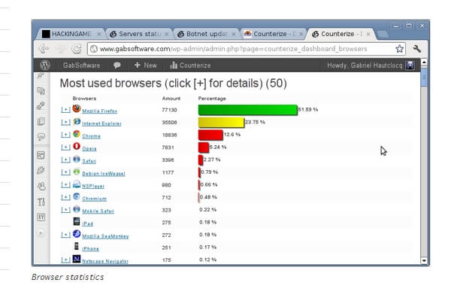Click the Safari row icon
Screen dimensions: 451x301
pos(77,159)
